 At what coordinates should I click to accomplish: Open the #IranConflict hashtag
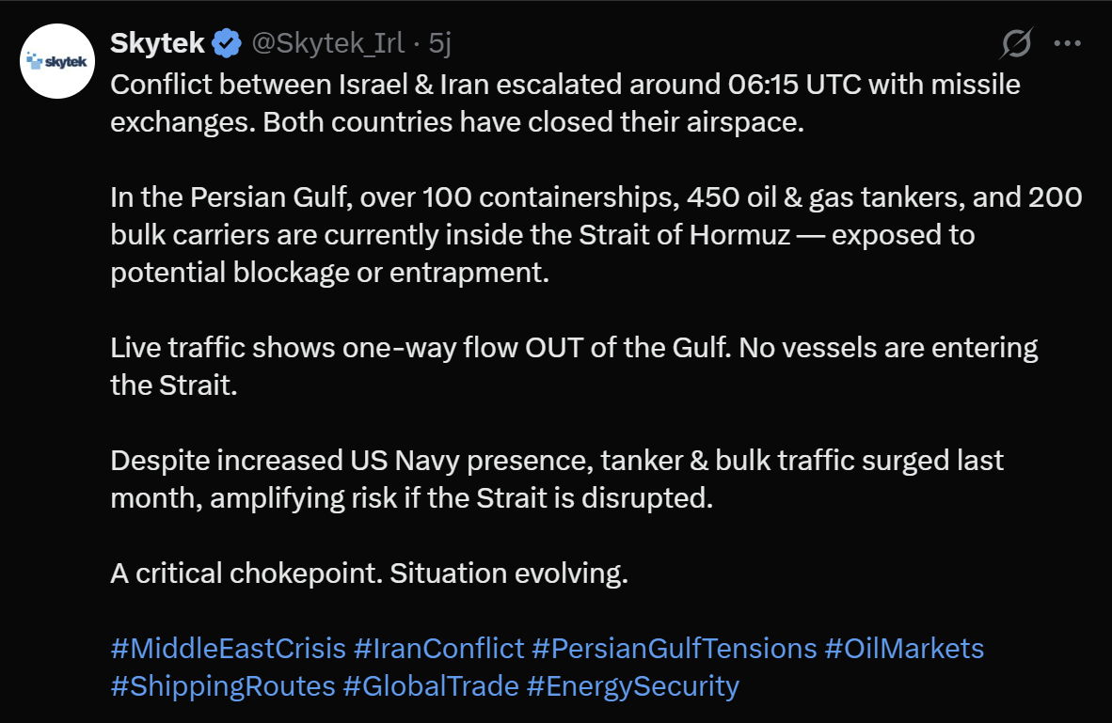[x=438, y=649]
